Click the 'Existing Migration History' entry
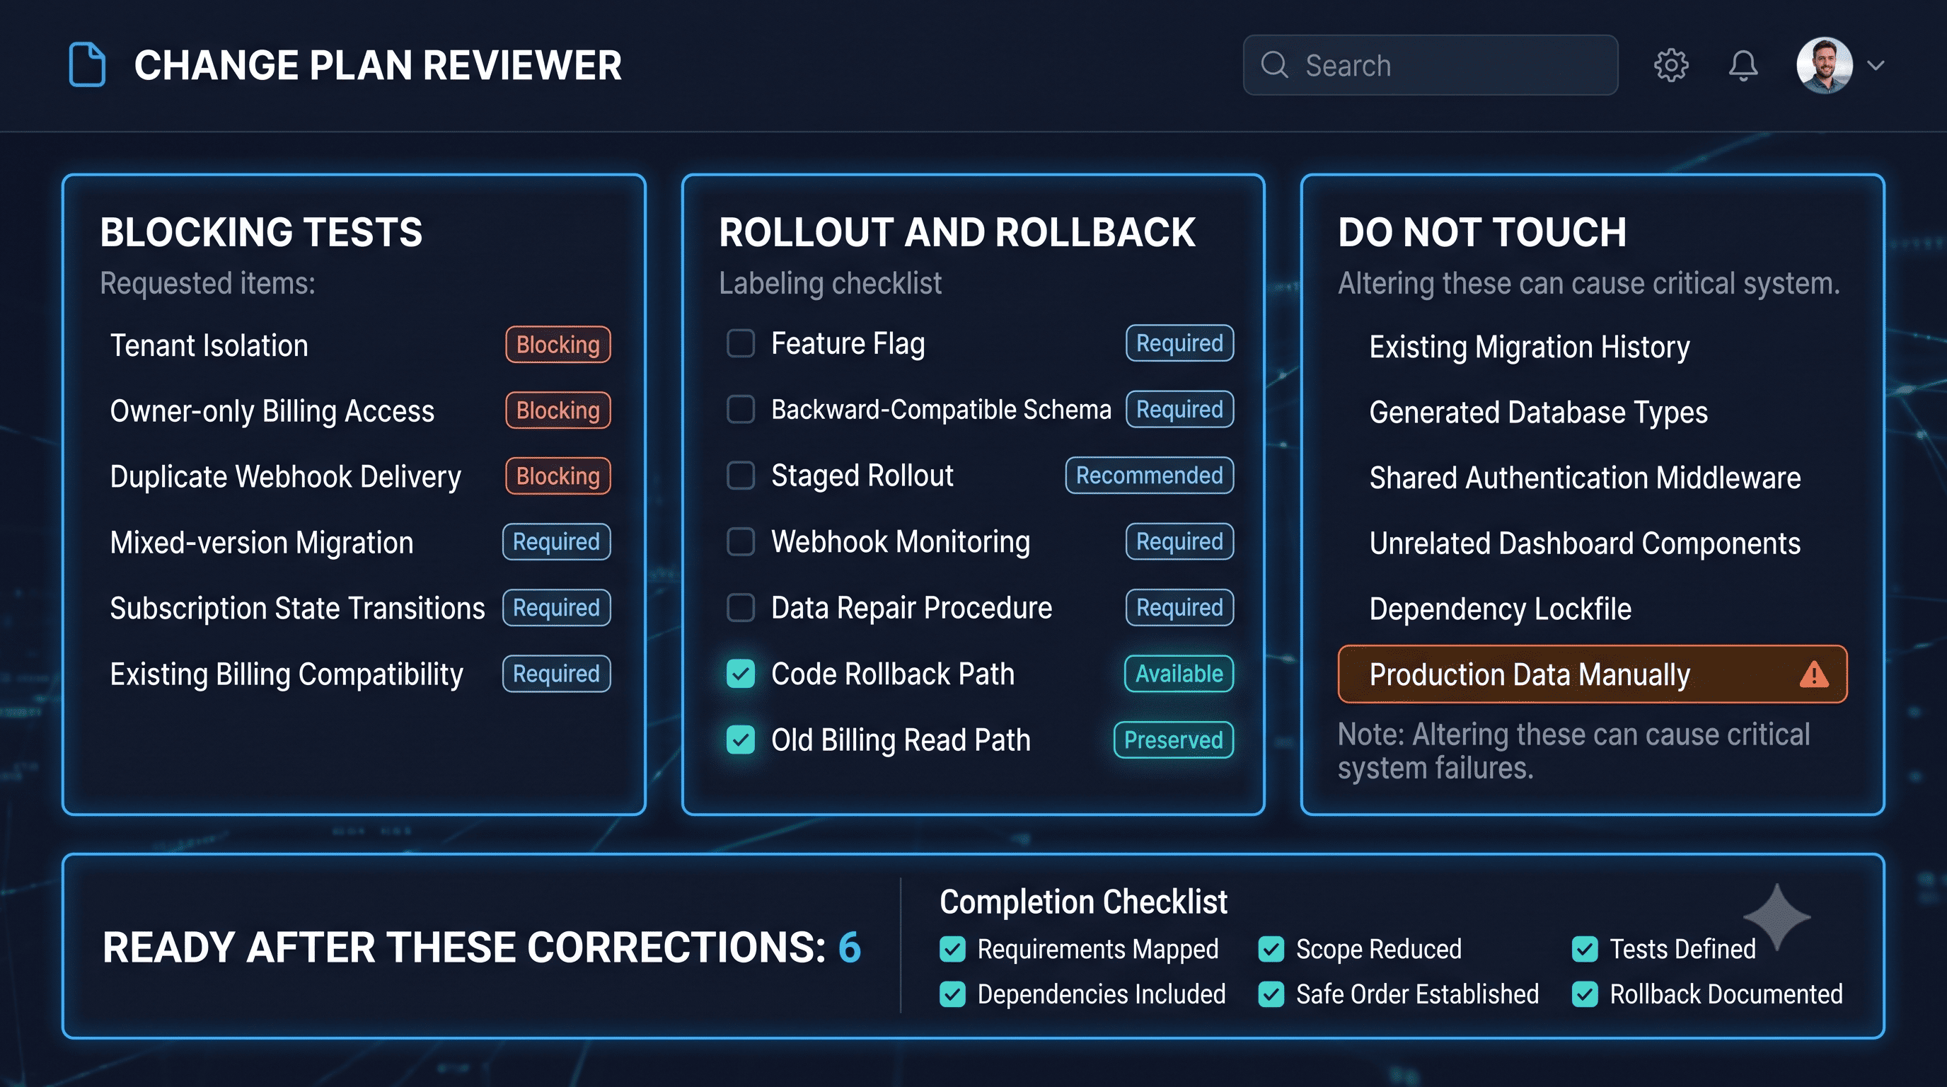The width and height of the screenshot is (1947, 1087). [1530, 347]
